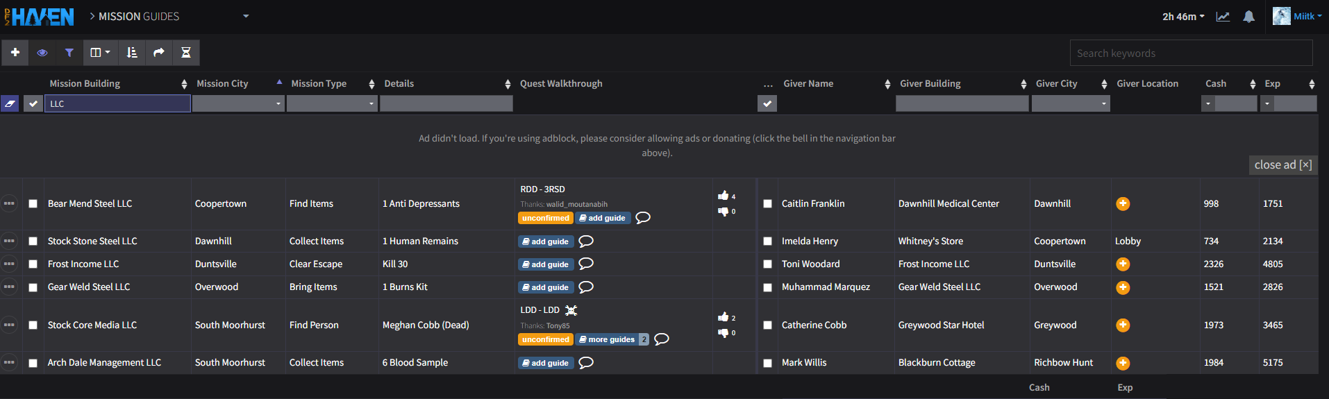Open the Mission City filter dropdown
This screenshot has width=1329, height=399.
point(238,104)
